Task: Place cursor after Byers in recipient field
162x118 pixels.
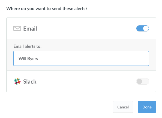Action: (x=38, y=58)
